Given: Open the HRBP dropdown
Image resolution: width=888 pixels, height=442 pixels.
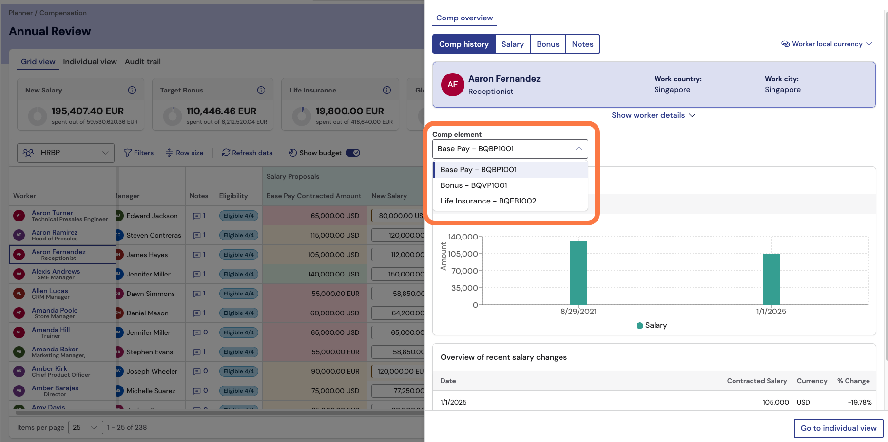Looking at the screenshot, I should [66, 153].
